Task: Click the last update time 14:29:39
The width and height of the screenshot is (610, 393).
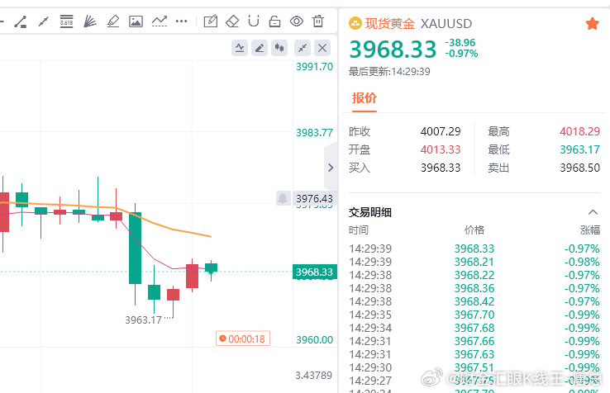Action: [411, 72]
